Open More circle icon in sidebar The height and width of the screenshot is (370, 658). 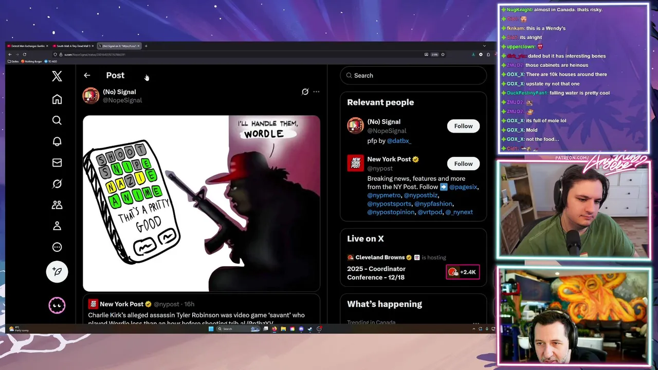[x=57, y=247]
